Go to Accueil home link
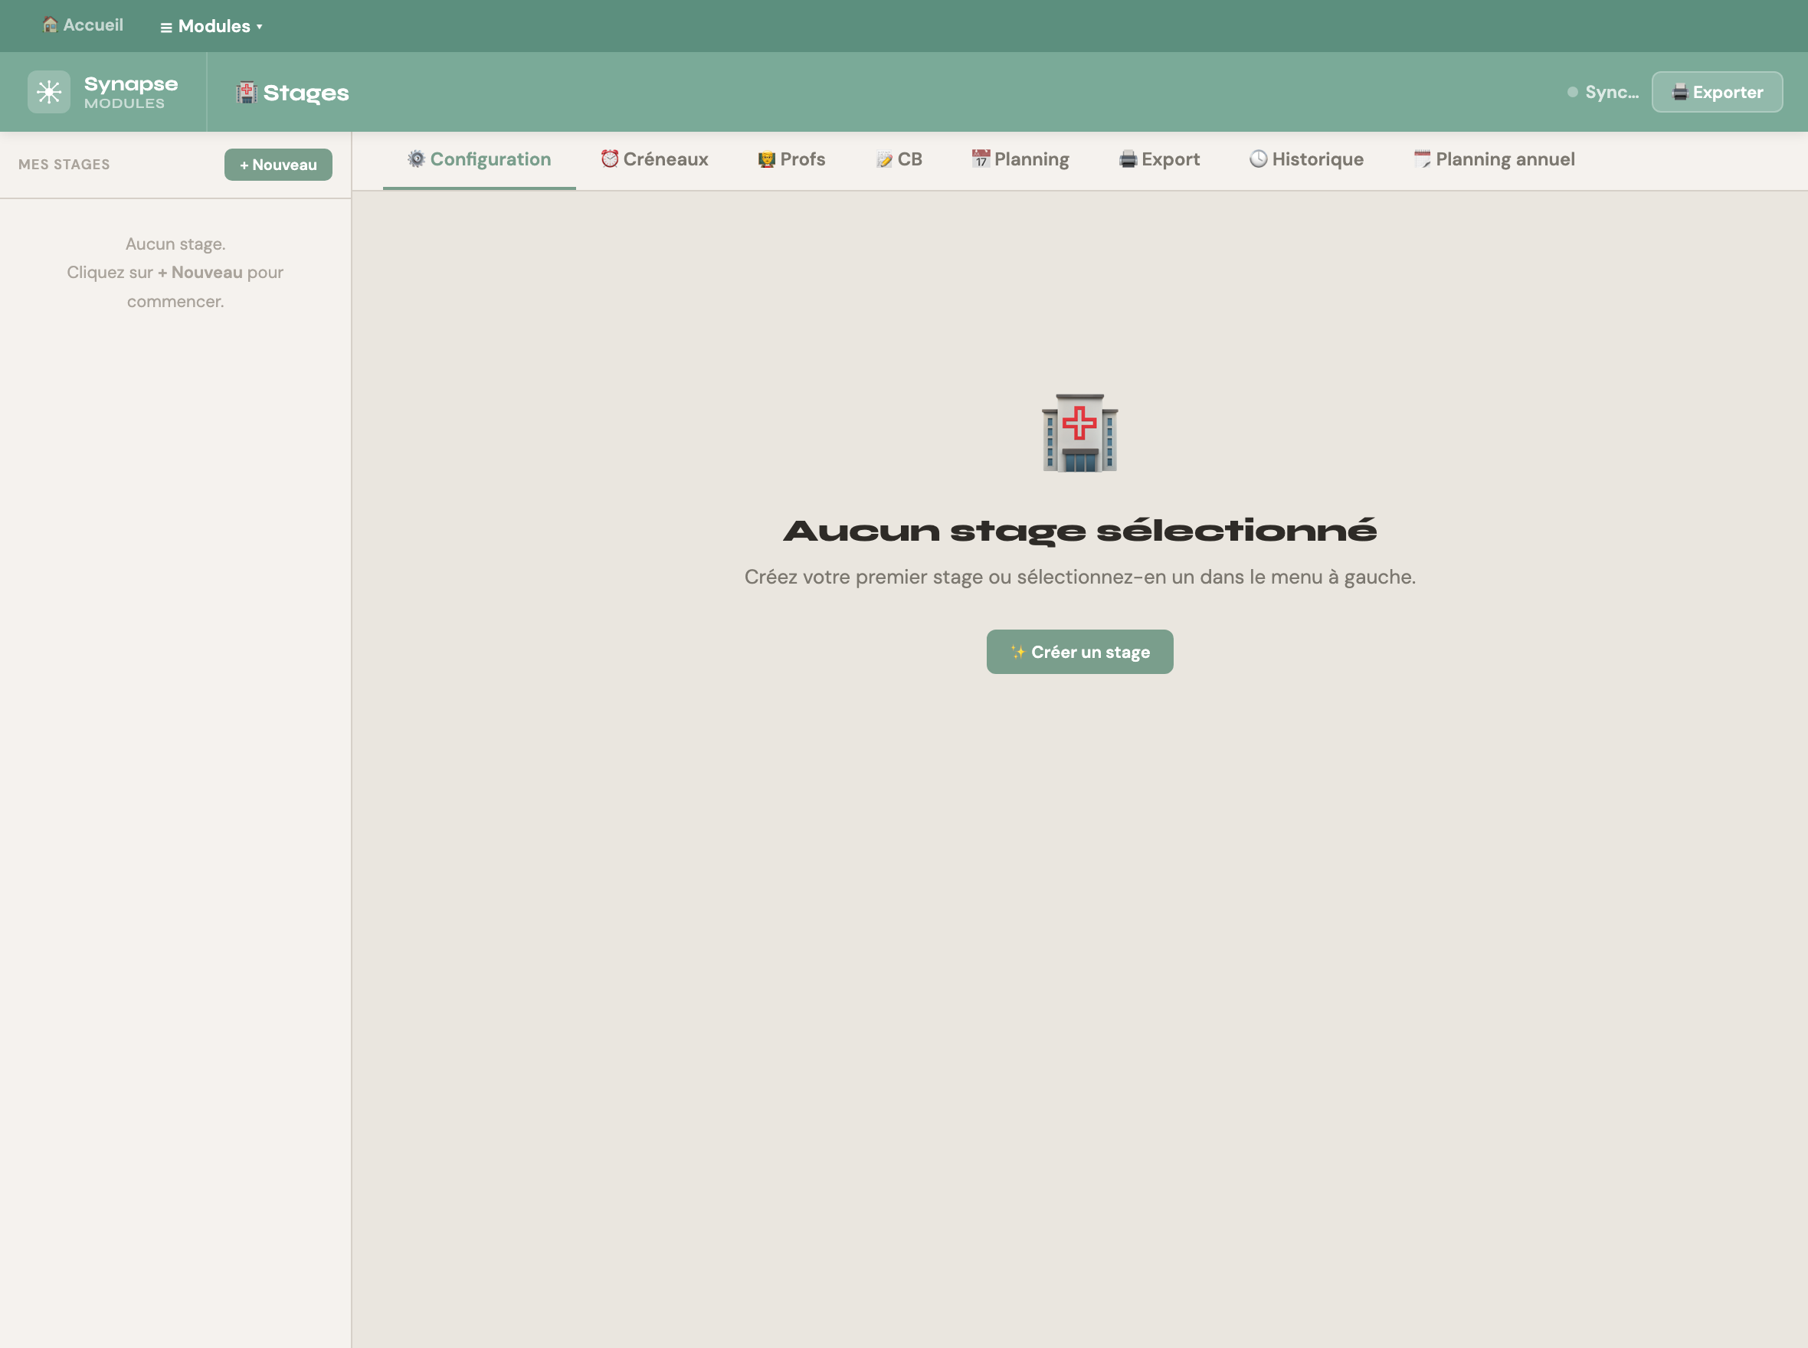 pyautogui.click(x=83, y=25)
